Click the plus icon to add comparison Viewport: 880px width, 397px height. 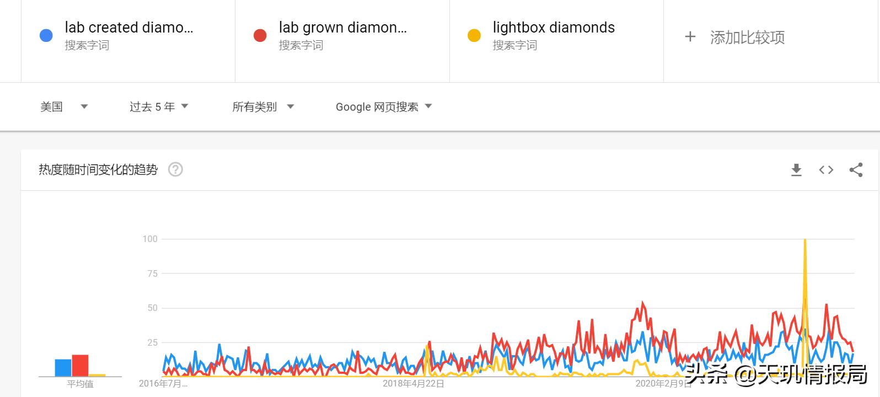click(x=690, y=37)
